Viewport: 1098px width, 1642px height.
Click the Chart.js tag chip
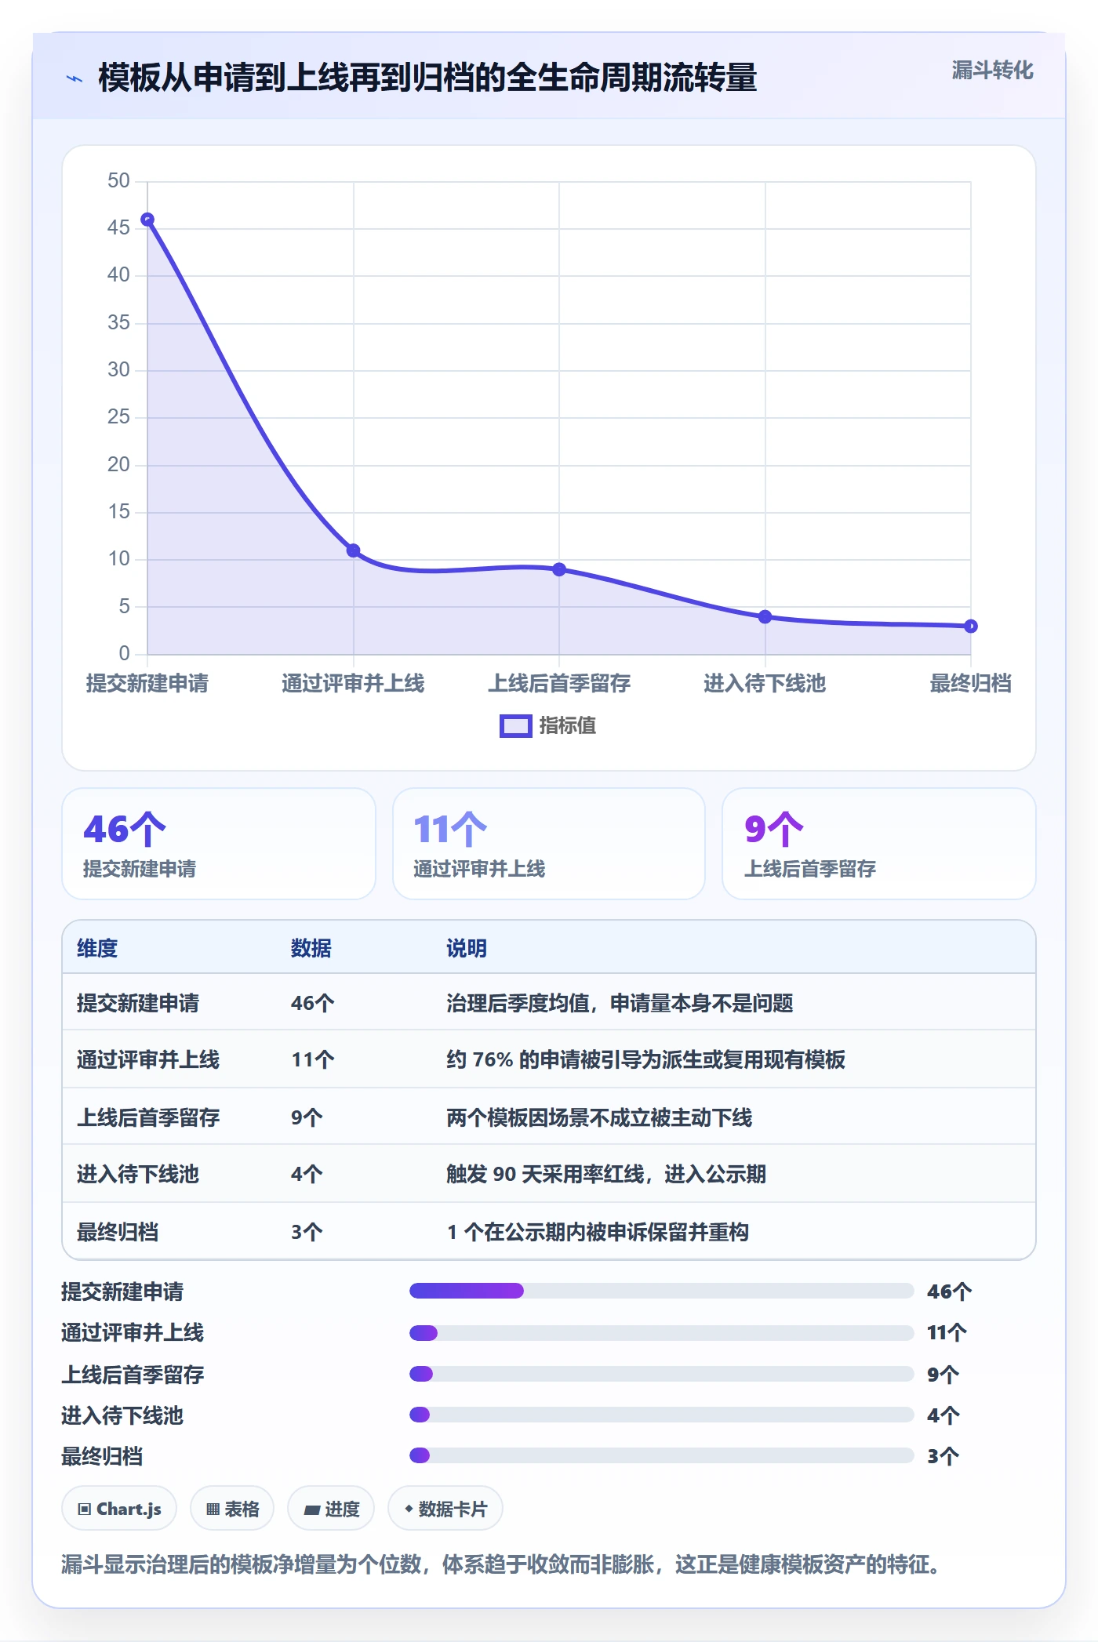pyautogui.click(x=119, y=1508)
